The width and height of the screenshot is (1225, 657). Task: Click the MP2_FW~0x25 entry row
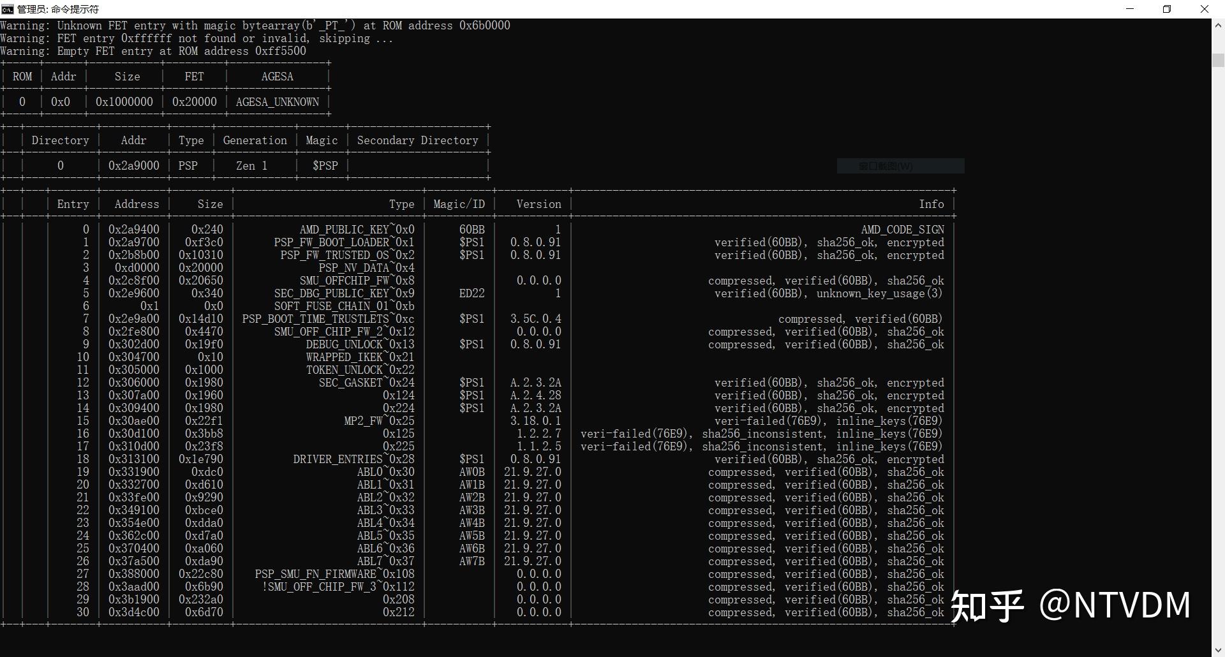pyautogui.click(x=379, y=420)
